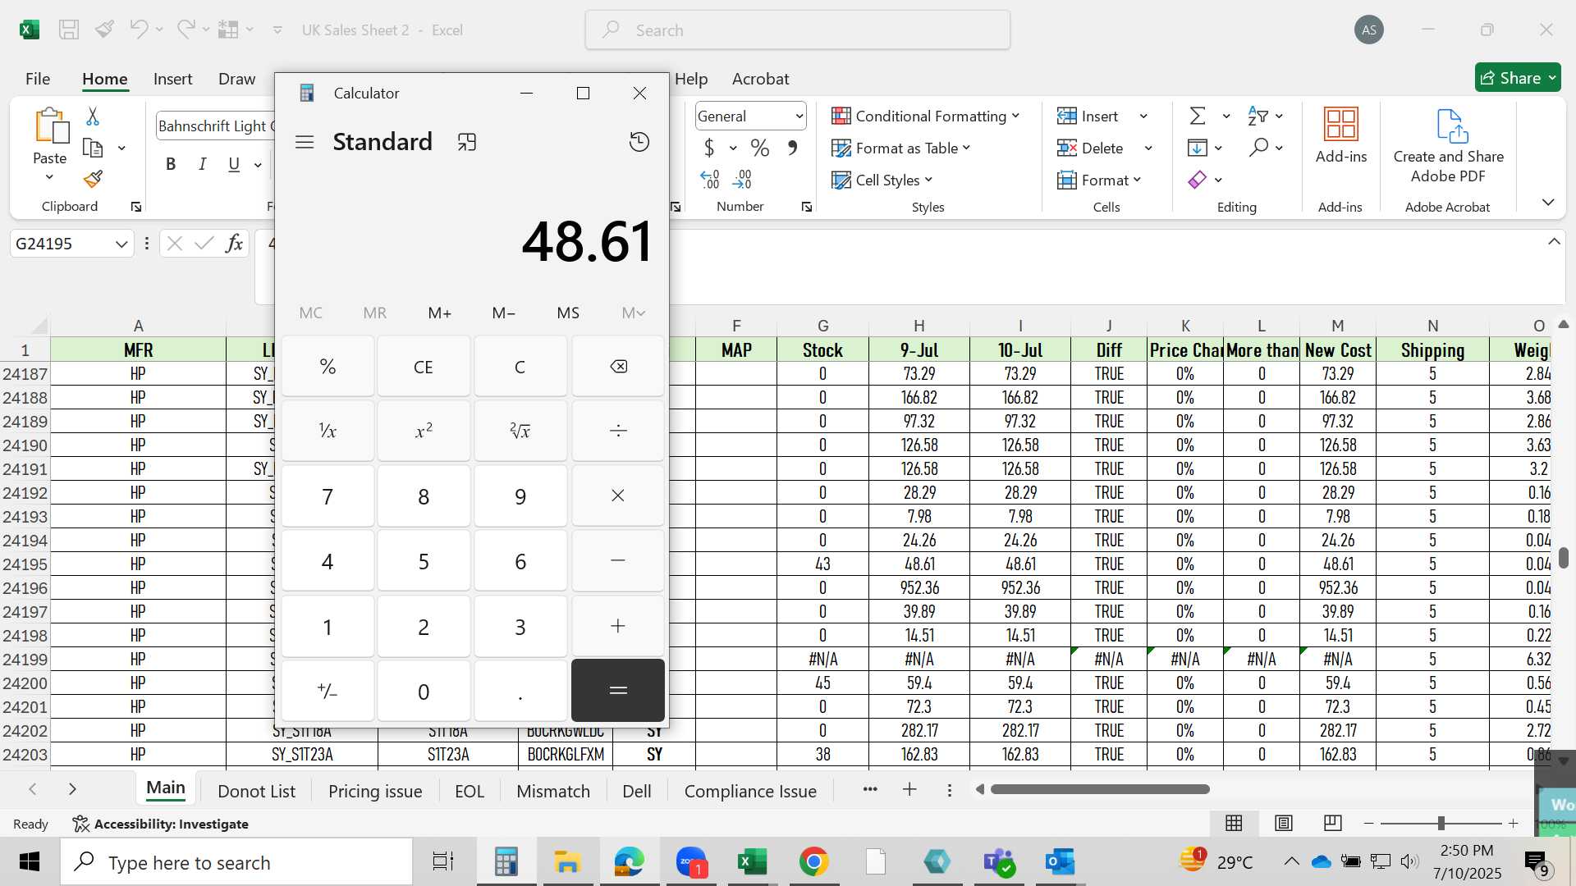
Task: Click the Undo arrow icon
Action: pyautogui.click(x=138, y=30)
